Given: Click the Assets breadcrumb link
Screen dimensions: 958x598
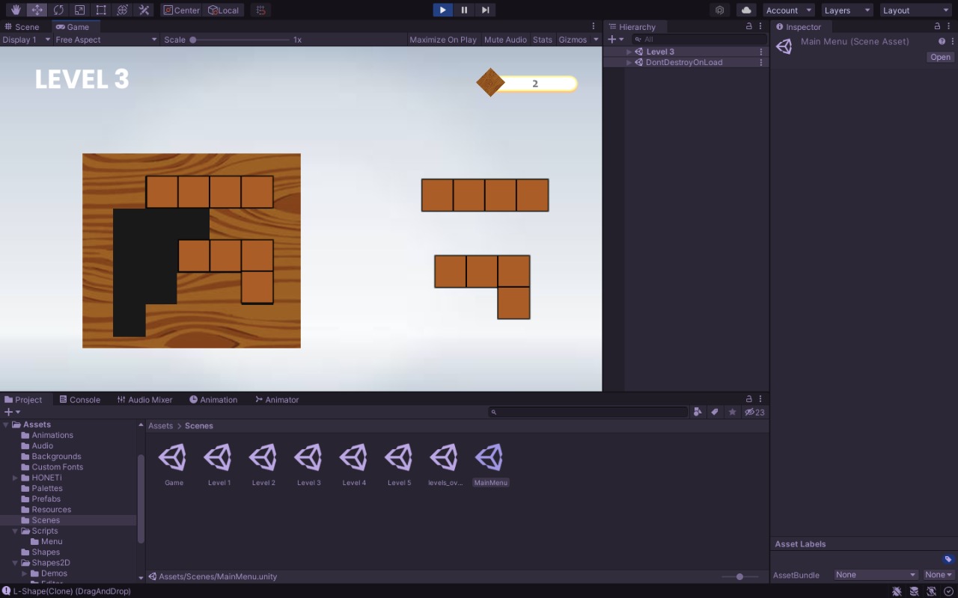Looking at the screenshot, I should [x=161, y=426].
